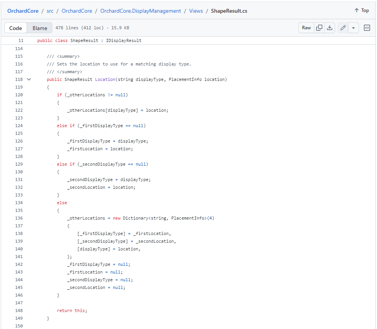Edit this file with pencil icon
Image resolution: width=377 pixels, height=329 pixels.
[x=343, y=28]
